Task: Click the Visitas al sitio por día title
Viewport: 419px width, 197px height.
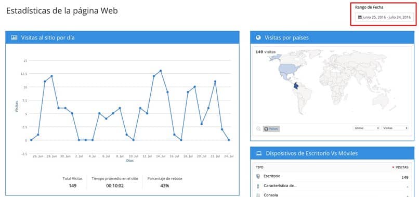Action: pos(48,38)
